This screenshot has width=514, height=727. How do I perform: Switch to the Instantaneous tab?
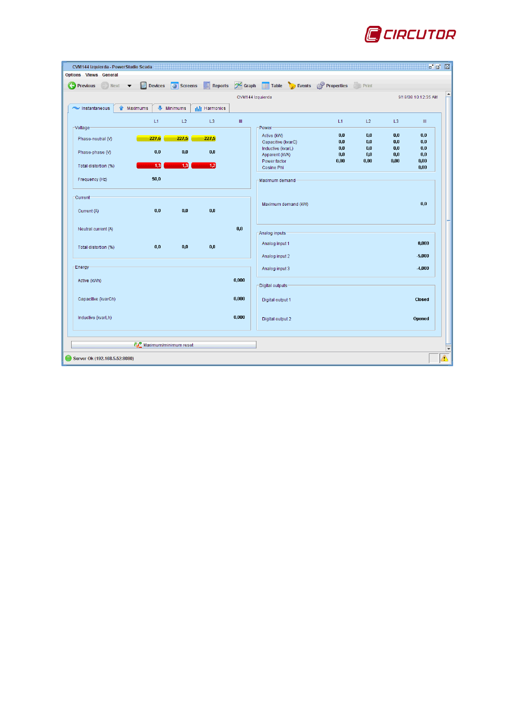click(x=91, y=108)
